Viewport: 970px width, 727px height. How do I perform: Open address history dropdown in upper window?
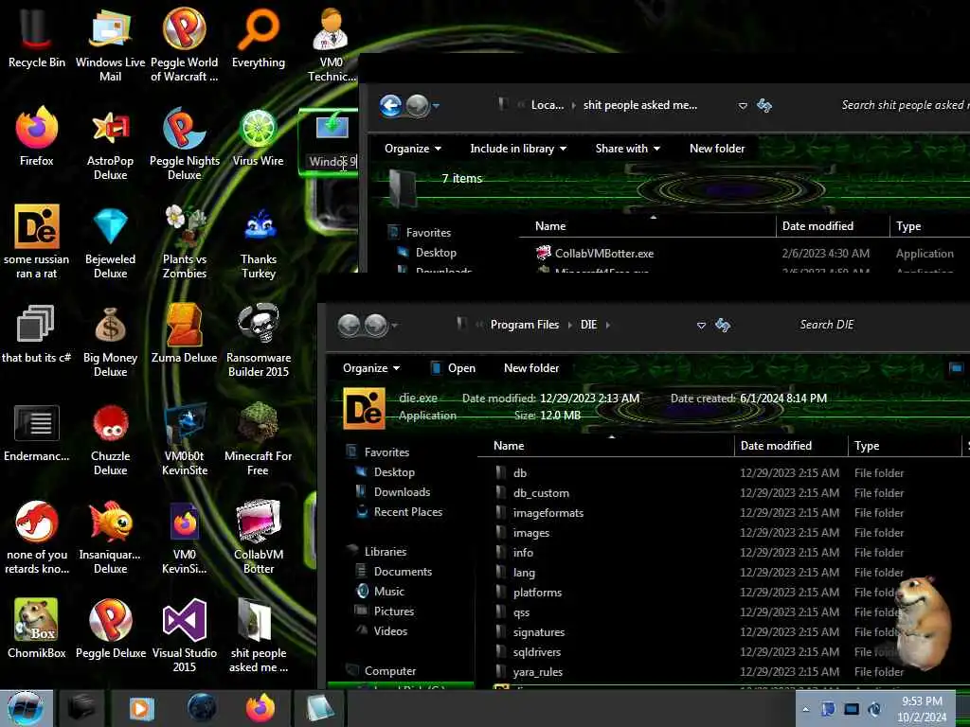pos(743,106)
